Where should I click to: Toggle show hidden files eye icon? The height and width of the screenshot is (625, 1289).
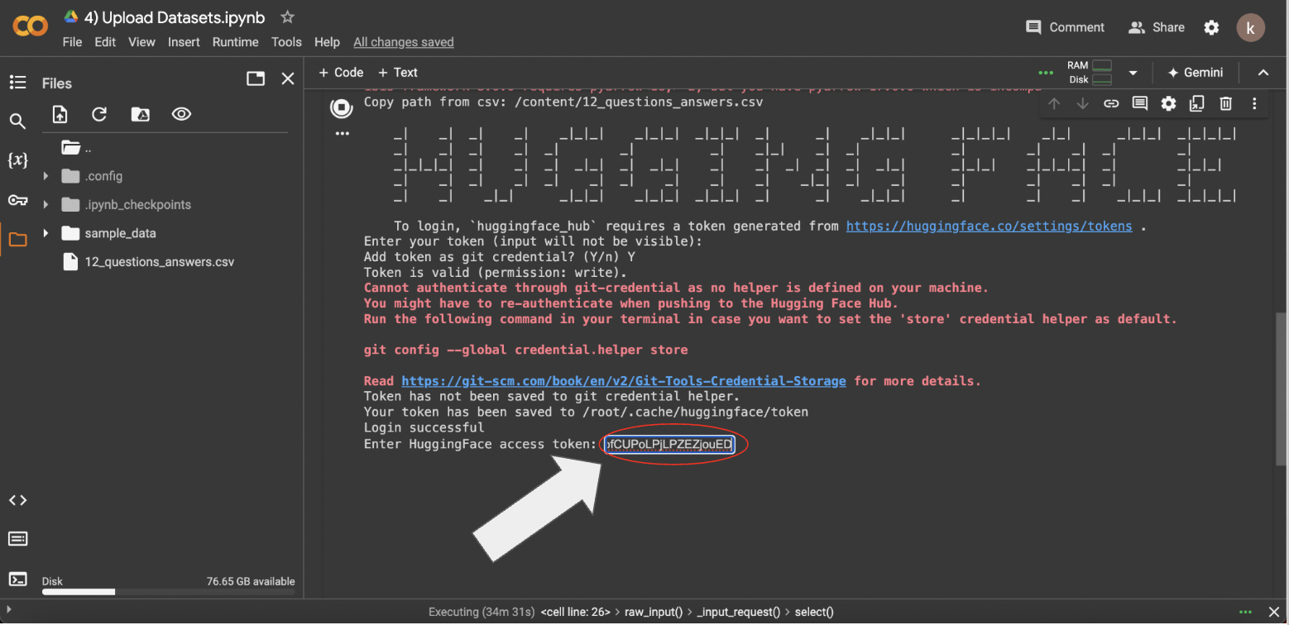[181, 115]
